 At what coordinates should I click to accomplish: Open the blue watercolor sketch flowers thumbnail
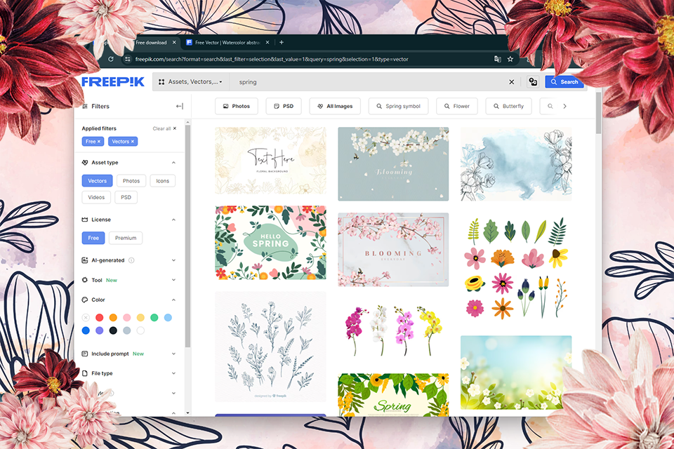(516, 164)
